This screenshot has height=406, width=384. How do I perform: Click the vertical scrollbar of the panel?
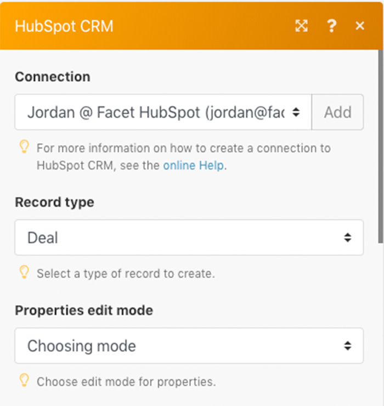380,146
